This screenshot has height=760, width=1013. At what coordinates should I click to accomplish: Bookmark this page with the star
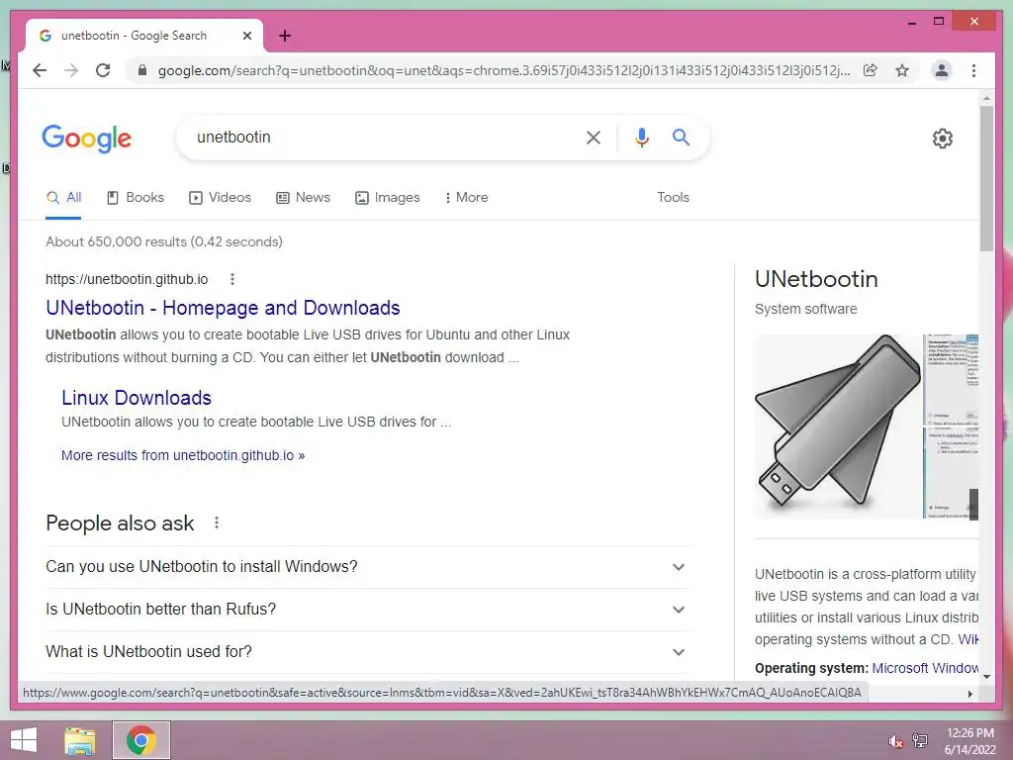point(902,70)
